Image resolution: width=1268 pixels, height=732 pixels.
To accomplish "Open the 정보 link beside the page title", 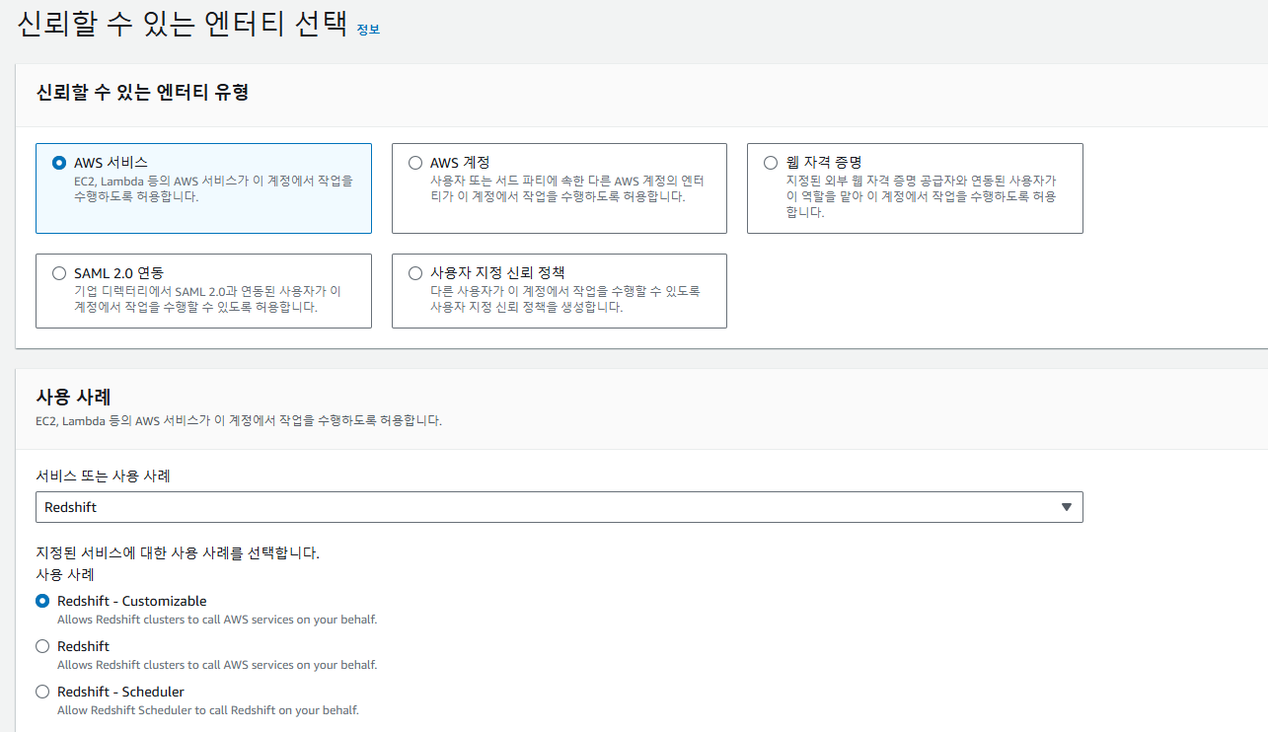I will pos(368,30).
